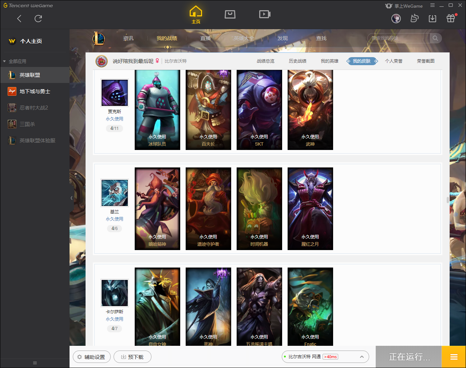The height and width of the screenshot is (368, 466).
Task: Open the video live tab icon
Action: pyautogui.click(x=265, y=14)
